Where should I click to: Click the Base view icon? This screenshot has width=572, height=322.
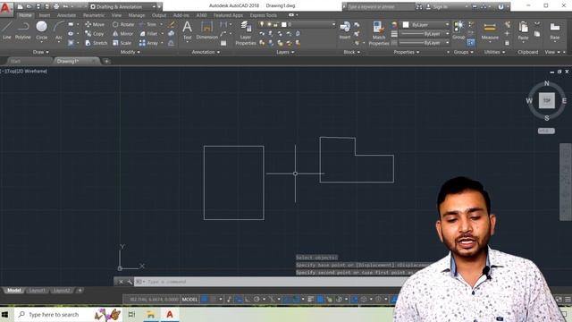pos(555,30)
